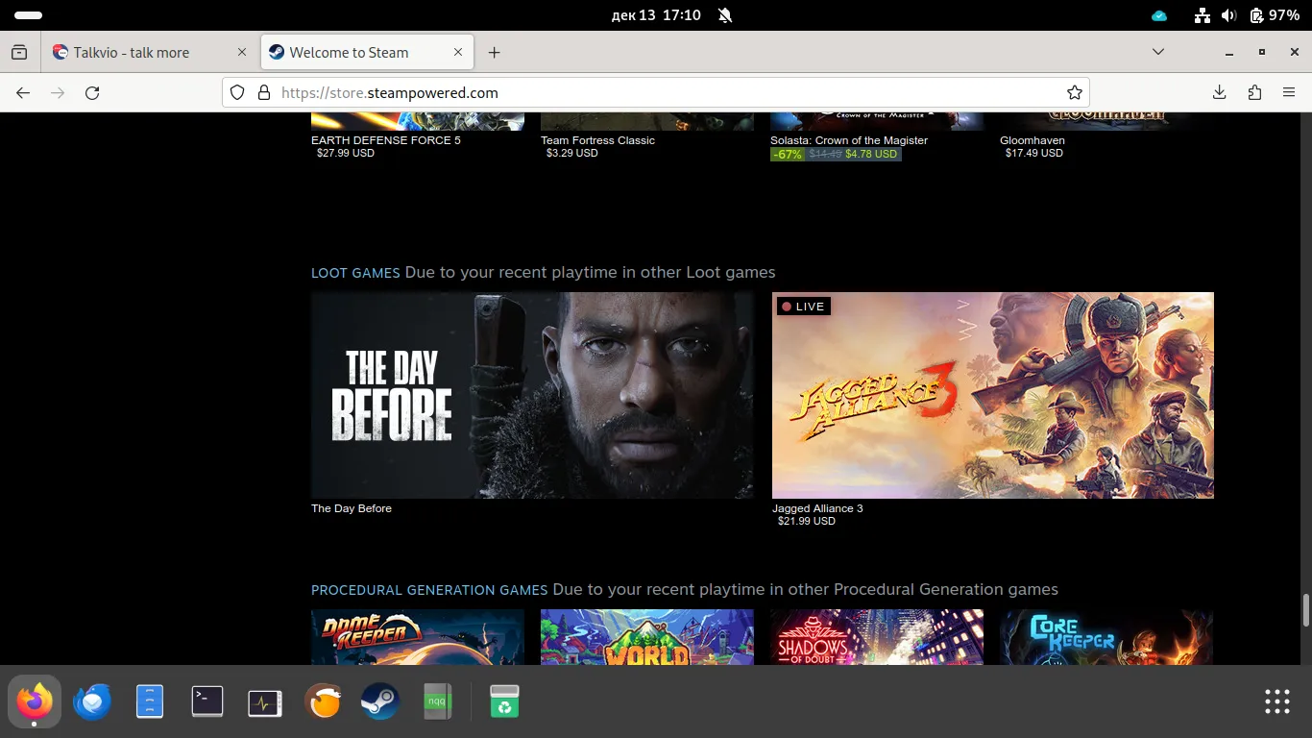Open the orange bird app in dock
This screenshot has width=1312, height=738.
point(324,701)
